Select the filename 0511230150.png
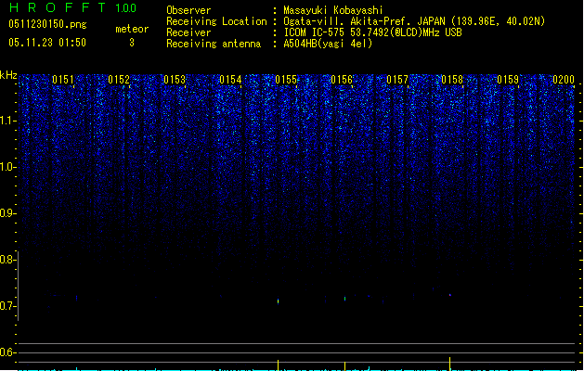 [47, 24]
